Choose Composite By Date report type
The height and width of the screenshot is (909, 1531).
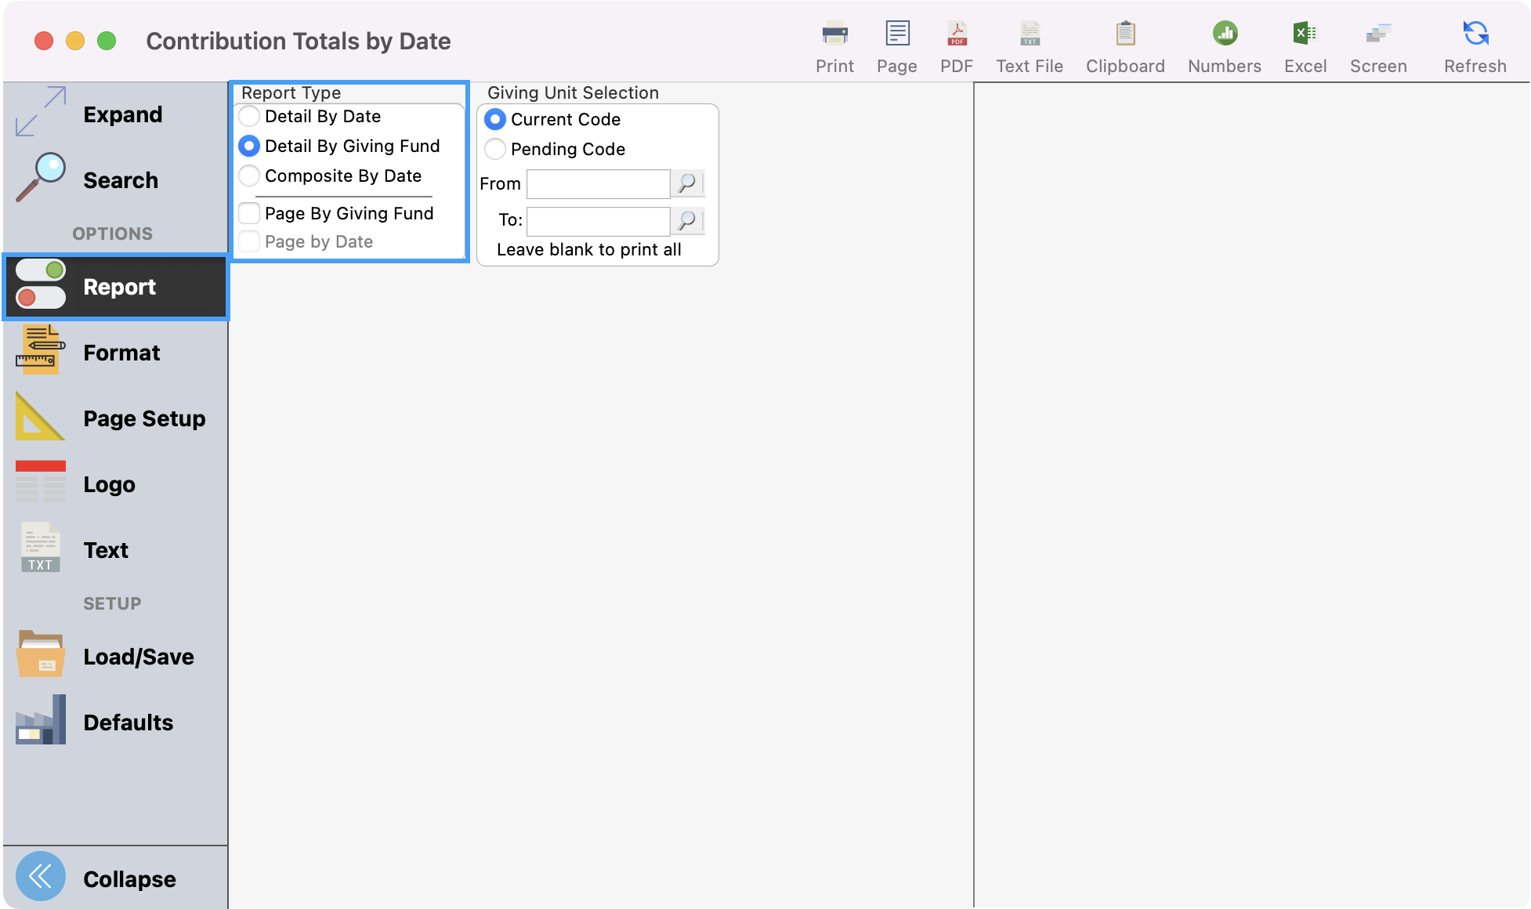(x=249, y=176)
